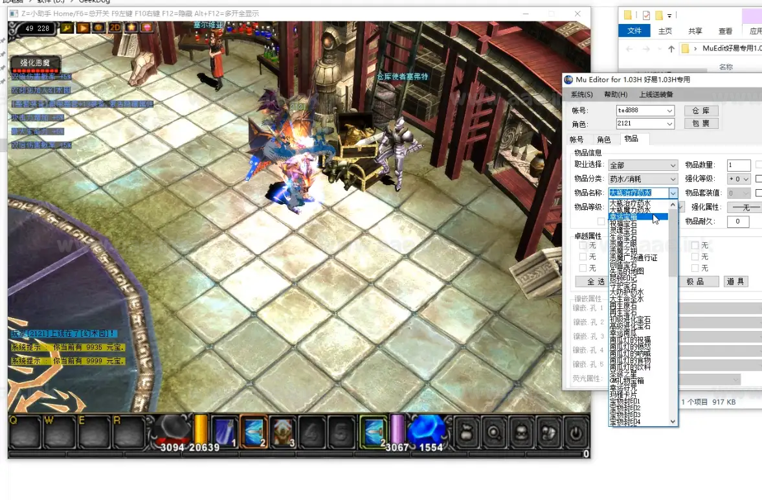Click the orange play arrow icon in the game's top bar
The width and height of the screenshot is (762, 500).
point(83,28)
